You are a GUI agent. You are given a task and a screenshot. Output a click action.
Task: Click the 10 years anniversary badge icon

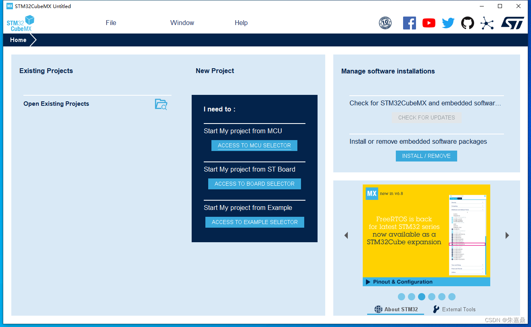(x=385, y=23)
